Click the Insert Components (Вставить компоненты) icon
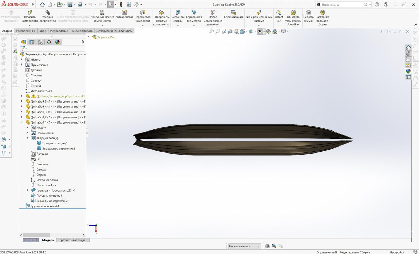 [x=30, y=13]
